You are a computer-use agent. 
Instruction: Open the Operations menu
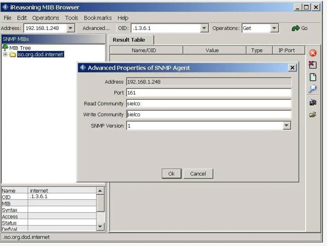(46, 18)
